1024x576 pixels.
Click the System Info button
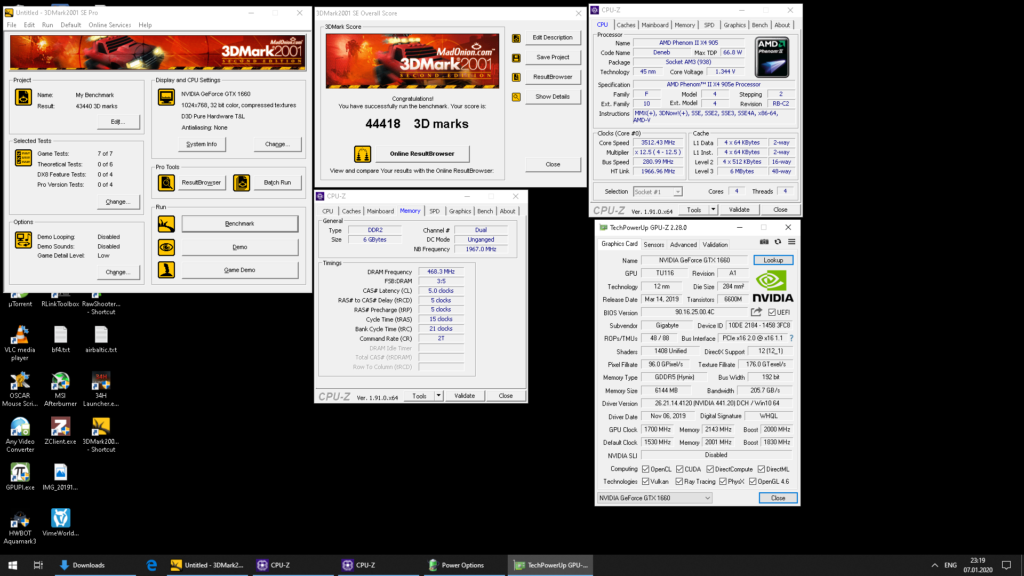[x=202, y=144]
